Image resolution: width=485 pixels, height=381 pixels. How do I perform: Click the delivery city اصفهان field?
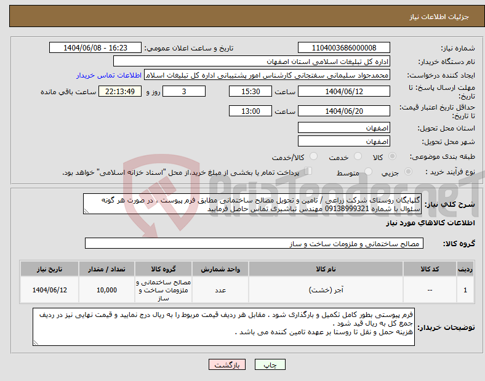pyautogui.click(x=343, y=142)
